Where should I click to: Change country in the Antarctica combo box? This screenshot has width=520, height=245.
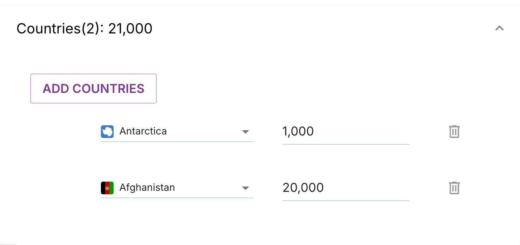point(177,131)
